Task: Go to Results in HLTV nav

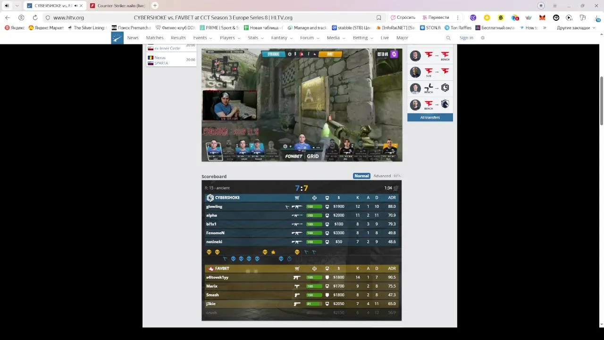Action: point(178,38)
